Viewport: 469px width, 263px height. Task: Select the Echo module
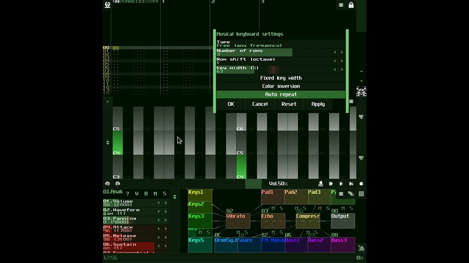click(273, 221)
